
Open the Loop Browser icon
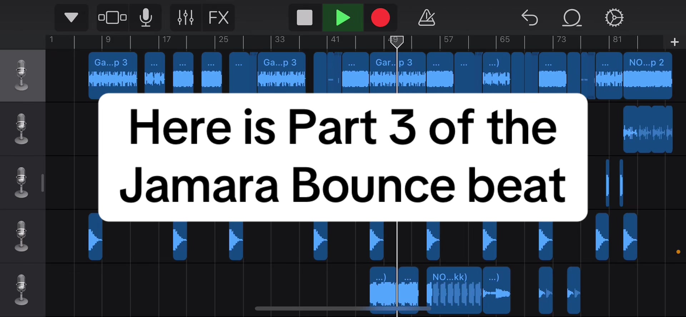(572, 17)
